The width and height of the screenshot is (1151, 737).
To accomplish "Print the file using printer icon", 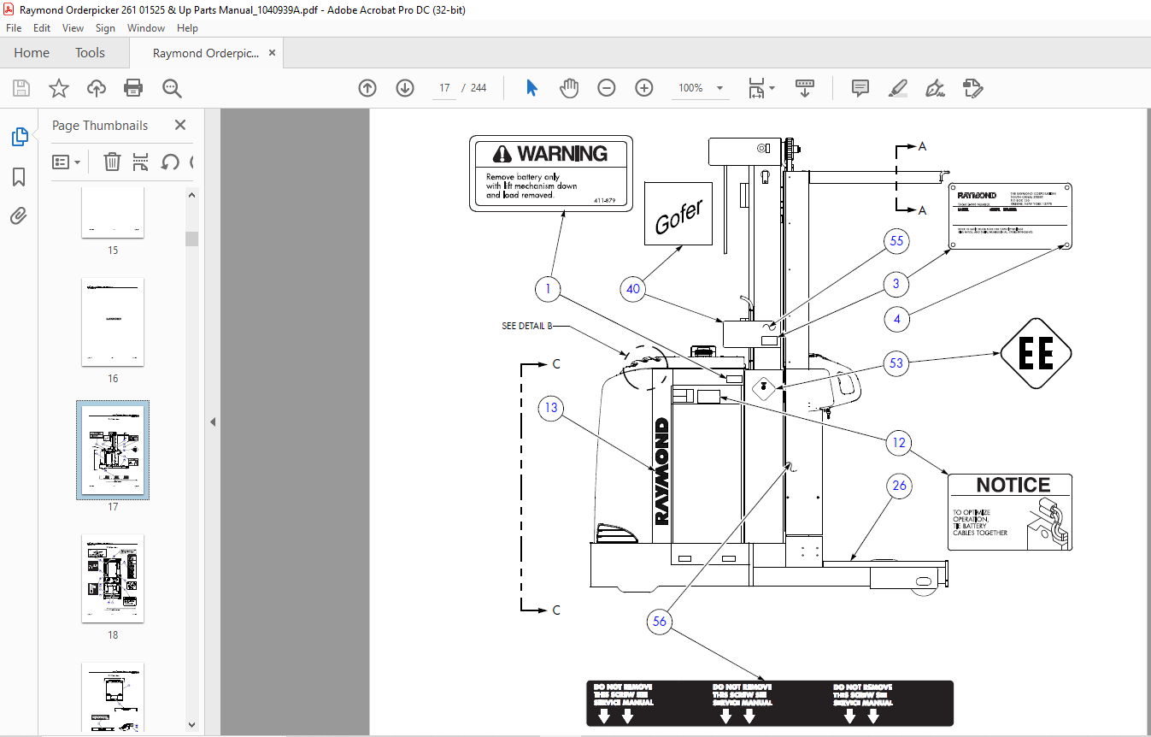I will coord(133,88).
